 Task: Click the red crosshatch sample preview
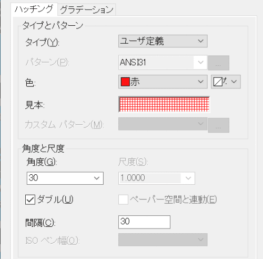[164, 104]
